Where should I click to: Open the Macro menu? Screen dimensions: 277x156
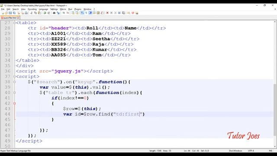coord(63,9)
